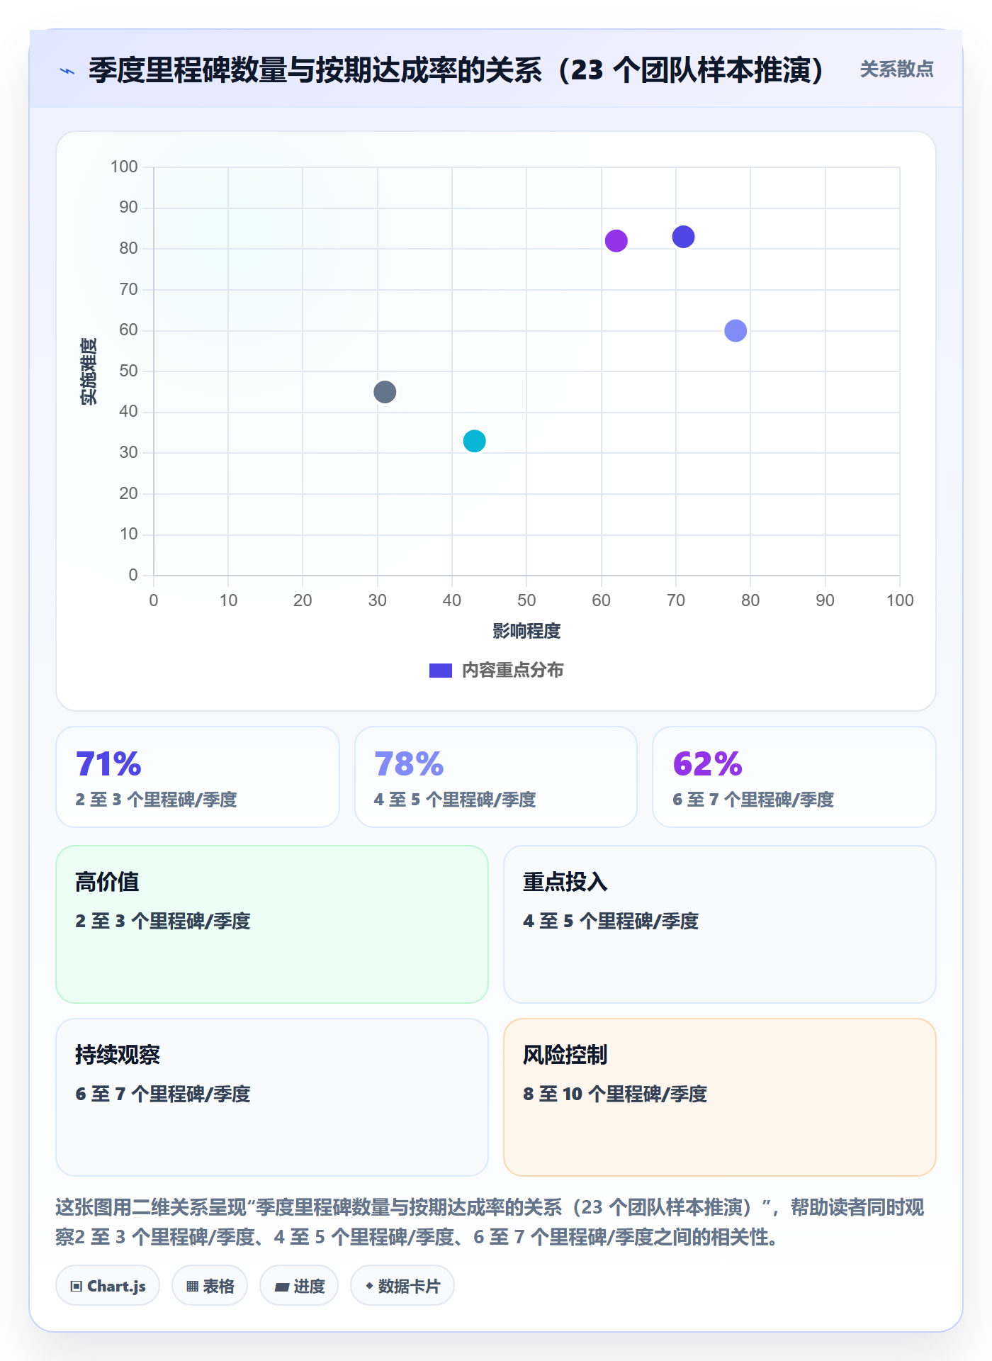This screenshot has width=992, height=1361.
Task: Click the 关系散点 badge in the header
Action: (896, 69)
